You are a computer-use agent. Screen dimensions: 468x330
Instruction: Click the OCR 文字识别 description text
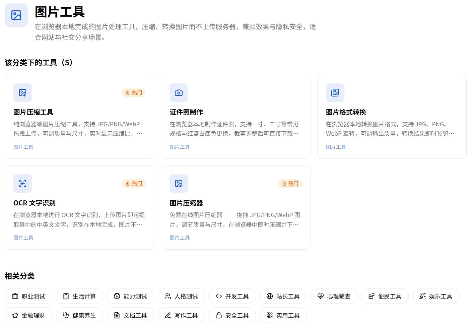point(79,220)
